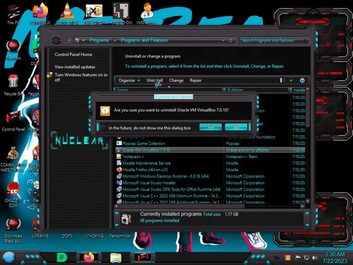Open Recycle Bin desktop icon
This screenshot has width=353, height=265.
(x=13, y=86)
